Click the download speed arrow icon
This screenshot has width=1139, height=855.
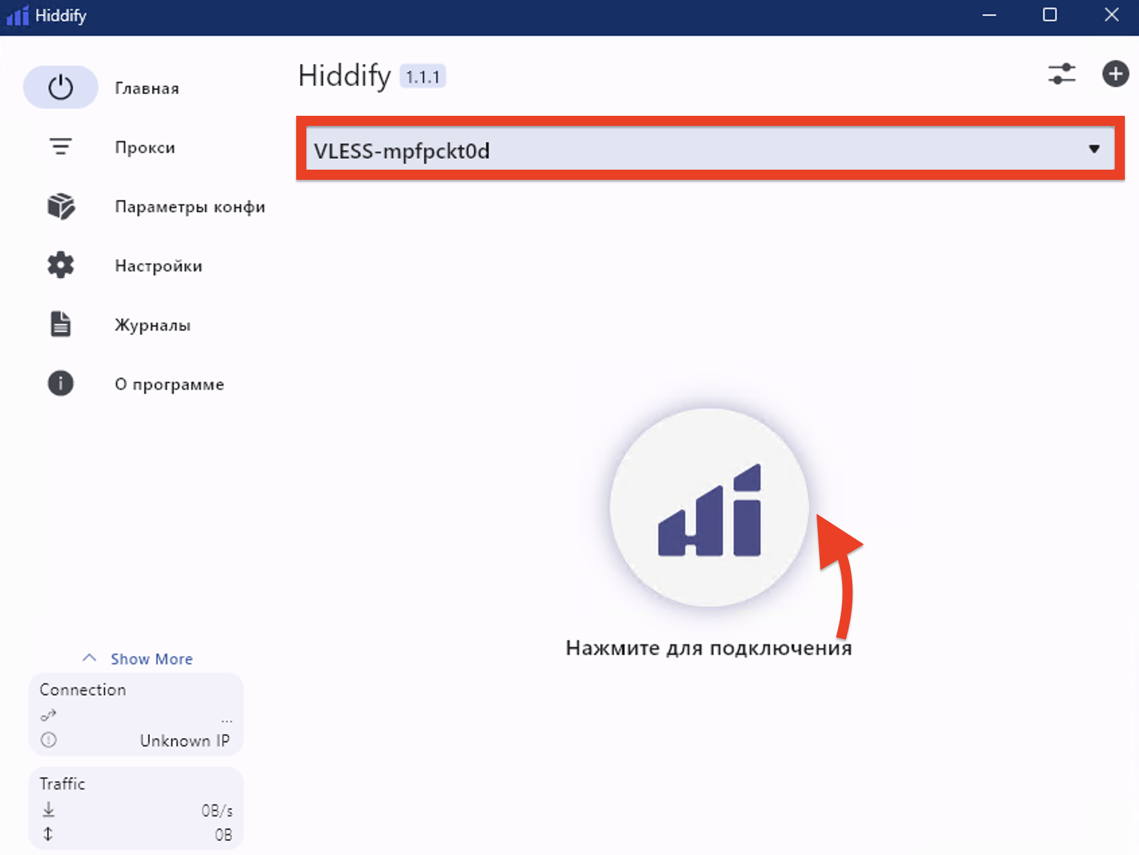(x=48, y=809)
